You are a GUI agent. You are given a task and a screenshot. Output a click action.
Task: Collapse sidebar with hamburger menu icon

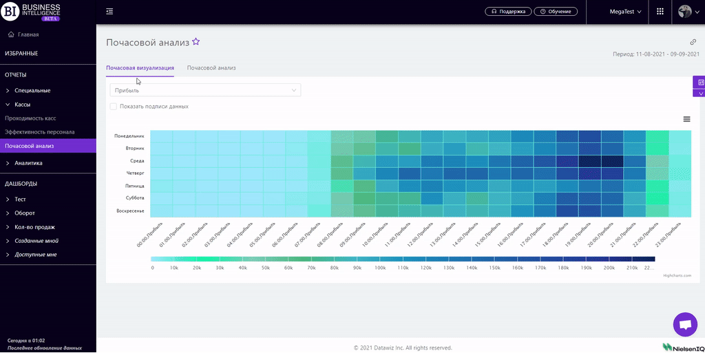coord(110,12)
